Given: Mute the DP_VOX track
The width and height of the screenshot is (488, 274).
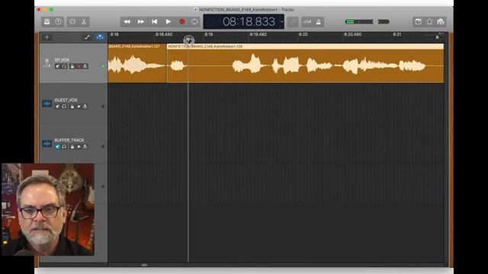Looking at the screenshot, I should click(58, 66).
